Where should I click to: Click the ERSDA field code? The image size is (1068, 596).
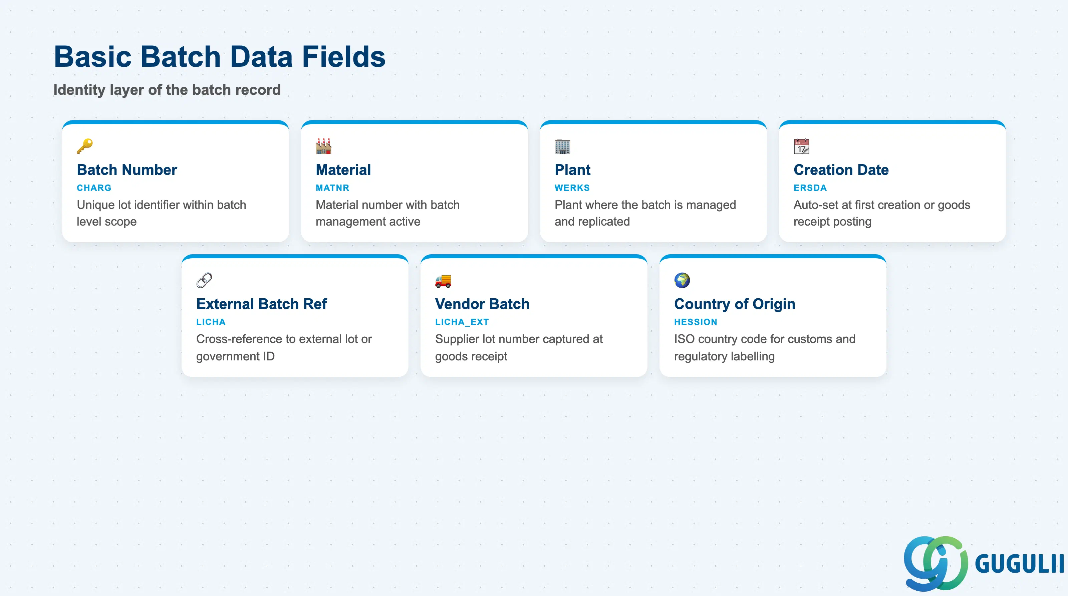point(810,188)
